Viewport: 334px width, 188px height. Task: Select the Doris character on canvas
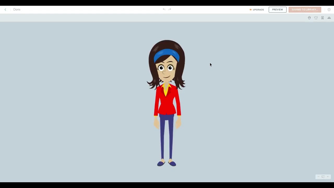[x=167, y=103]
